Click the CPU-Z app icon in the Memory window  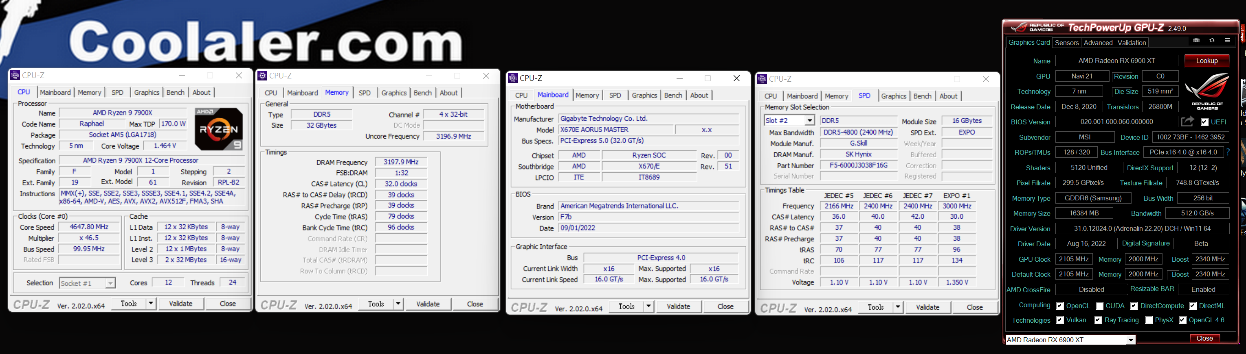point(262,76)
